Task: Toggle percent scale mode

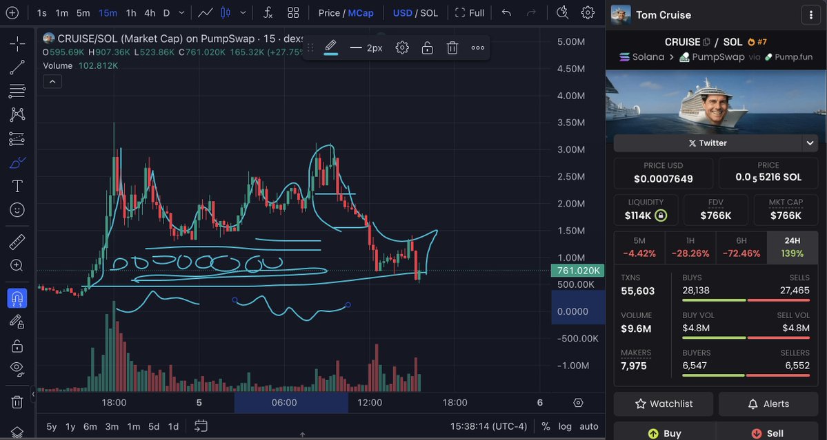Action: pyautogui.click(x=546, y=426)
